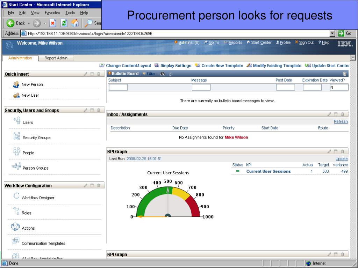Screen dimensions: 358x268
Task: Open the Go To menu link
Action: [x=214, y=42]
